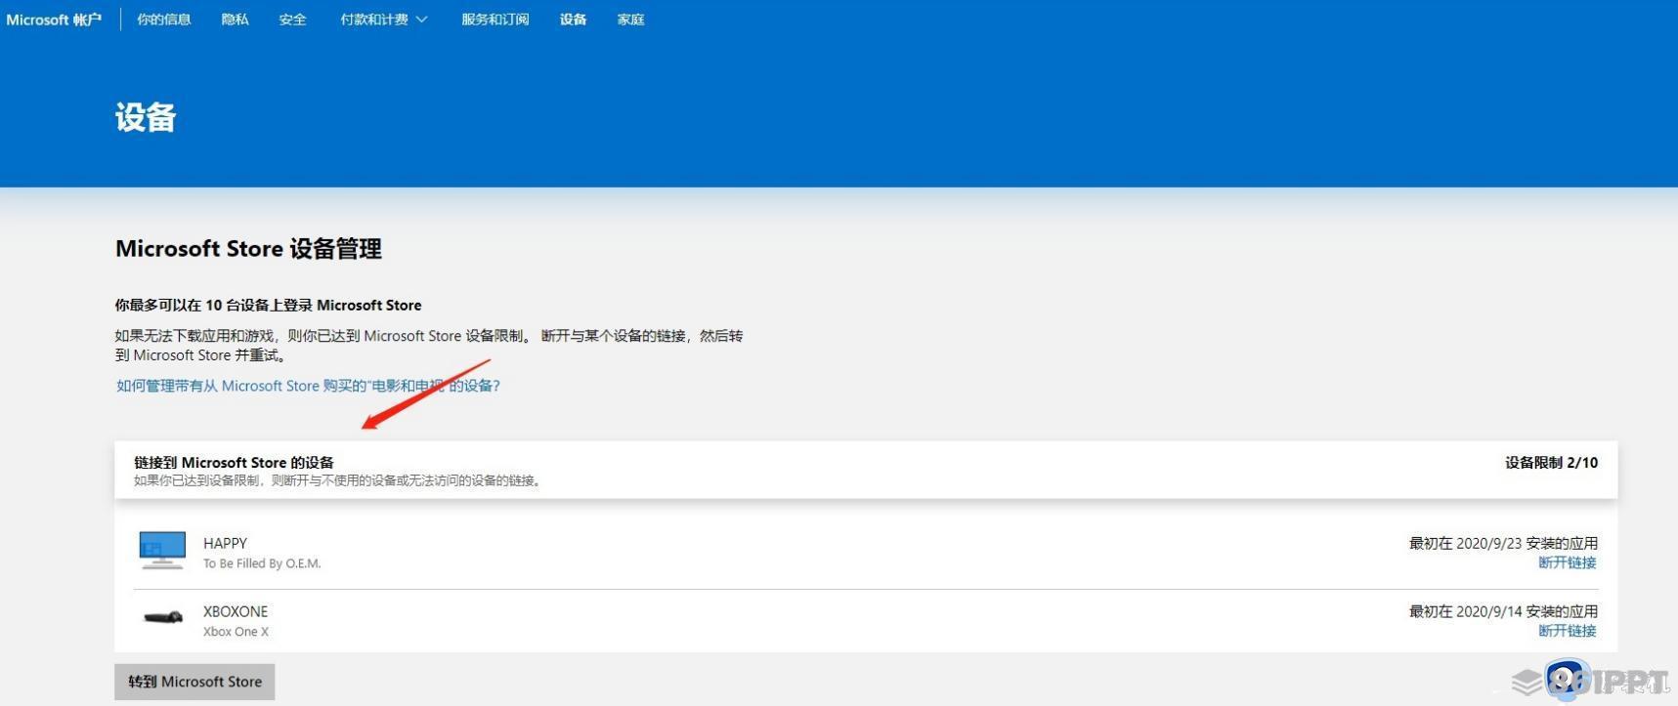
Task: Select the XBOXONE device name
Action: (x=236, y=611)
